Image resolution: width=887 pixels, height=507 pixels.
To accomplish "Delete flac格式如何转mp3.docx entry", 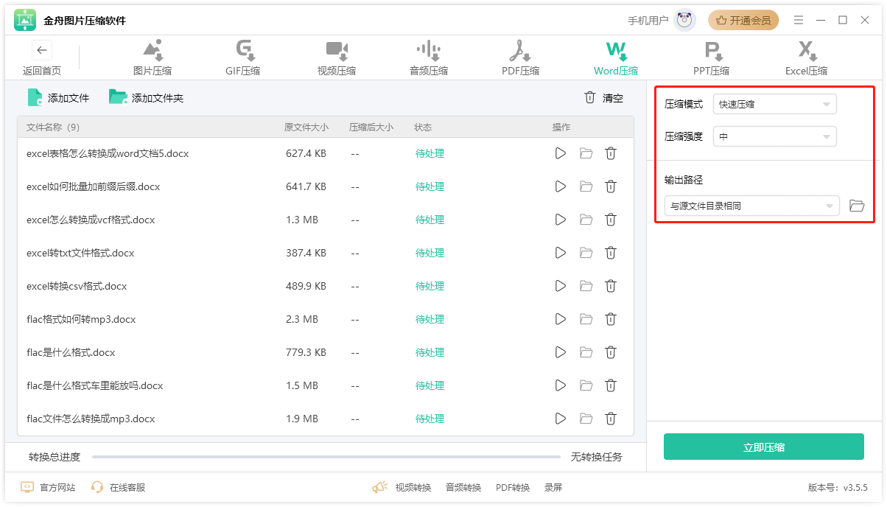I will pos(611,319).
